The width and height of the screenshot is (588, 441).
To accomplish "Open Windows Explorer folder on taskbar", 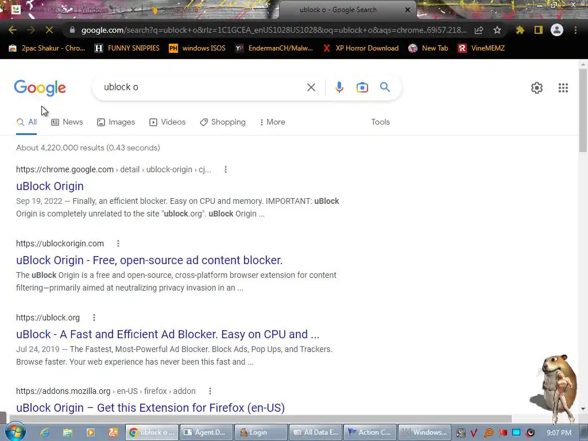I will click(68, 432).
